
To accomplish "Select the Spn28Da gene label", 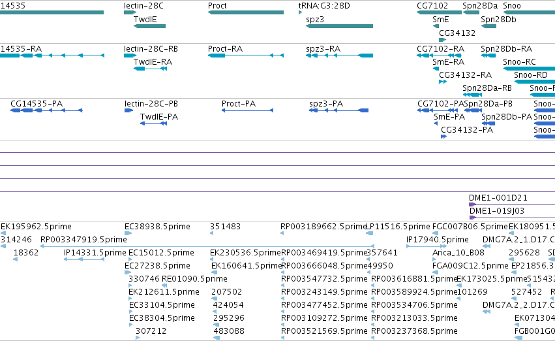I will (x=480, y=6).
